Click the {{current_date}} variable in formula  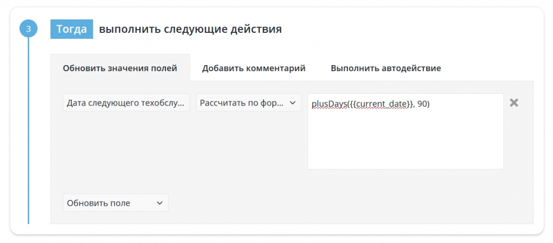[382, 104]
